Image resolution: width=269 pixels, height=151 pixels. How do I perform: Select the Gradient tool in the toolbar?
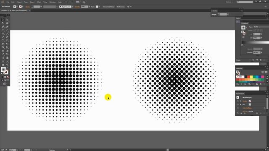coord(7,51)
